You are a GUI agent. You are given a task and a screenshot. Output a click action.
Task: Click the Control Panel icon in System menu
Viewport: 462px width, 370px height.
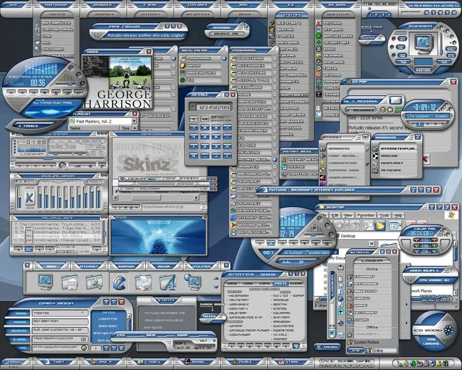coord(37,29)
